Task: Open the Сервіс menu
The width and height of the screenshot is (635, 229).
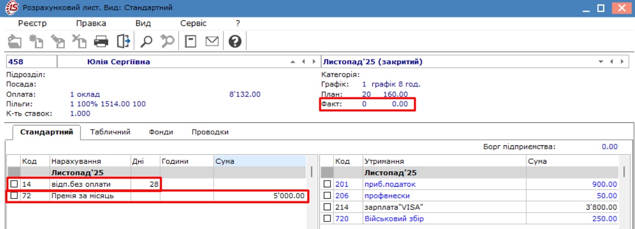Action: 193,23
